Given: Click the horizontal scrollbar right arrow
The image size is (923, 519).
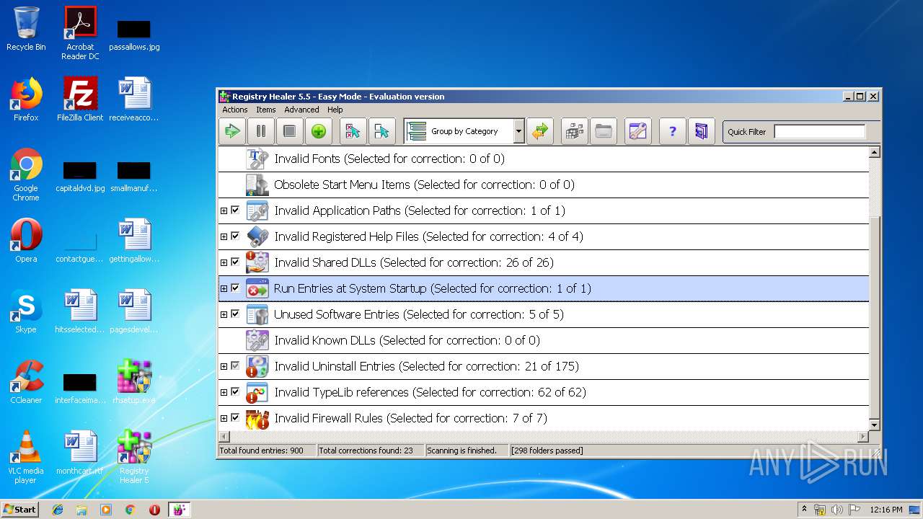Looking at the screenshot, I should [863, 437].
